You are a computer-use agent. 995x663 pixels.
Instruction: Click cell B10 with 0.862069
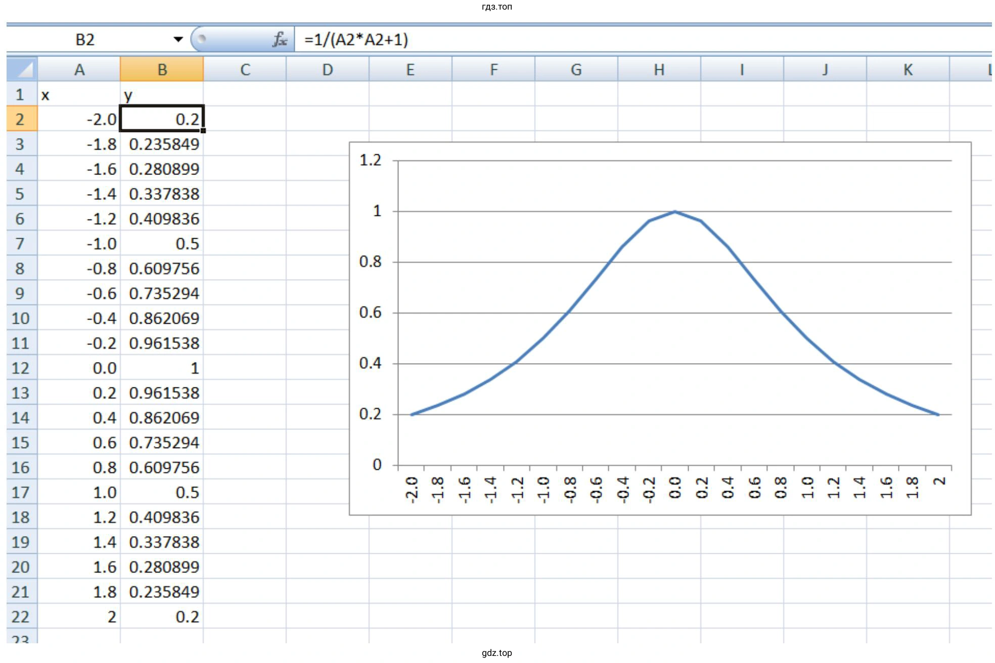click(x=162, y=318)
